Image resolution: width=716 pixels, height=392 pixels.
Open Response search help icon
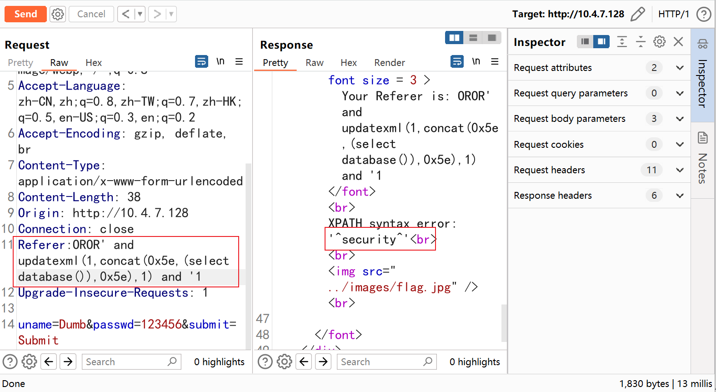pyautogui.click(x=265, y=362)
